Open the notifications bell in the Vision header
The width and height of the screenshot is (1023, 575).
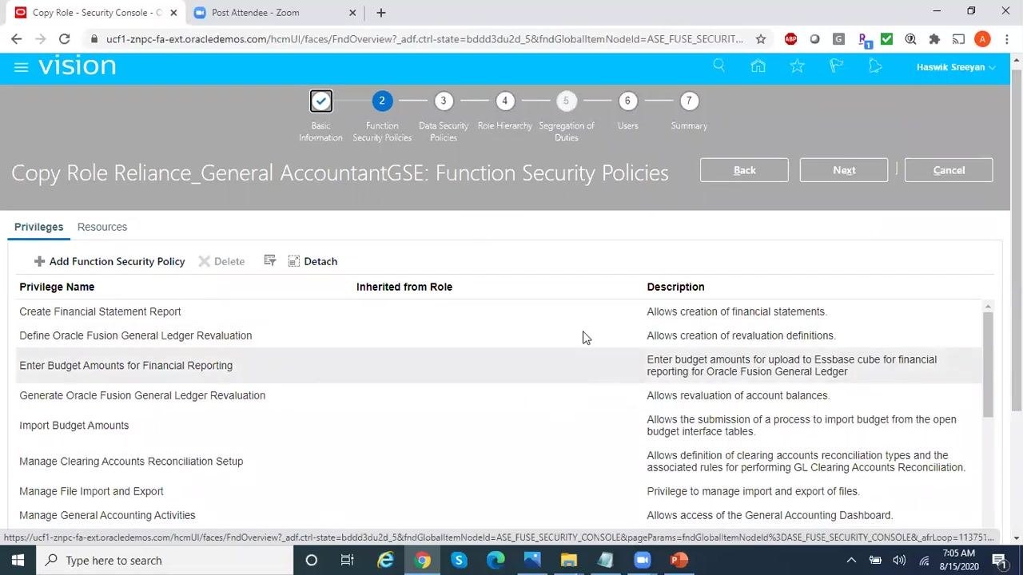point(875,66)
